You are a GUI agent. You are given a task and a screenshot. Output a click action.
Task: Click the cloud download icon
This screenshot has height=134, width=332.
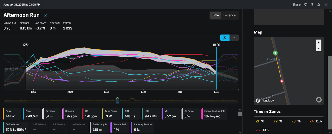click(319, 5)
